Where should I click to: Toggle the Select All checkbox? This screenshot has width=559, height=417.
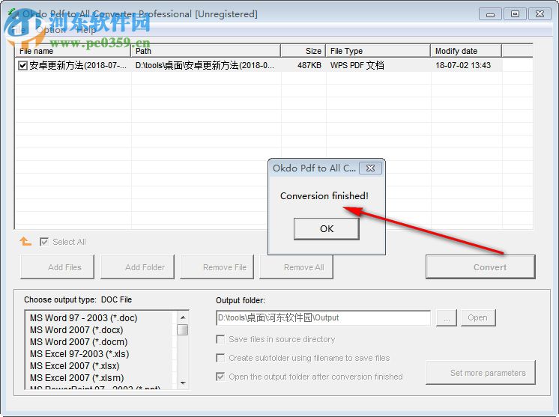44,242
